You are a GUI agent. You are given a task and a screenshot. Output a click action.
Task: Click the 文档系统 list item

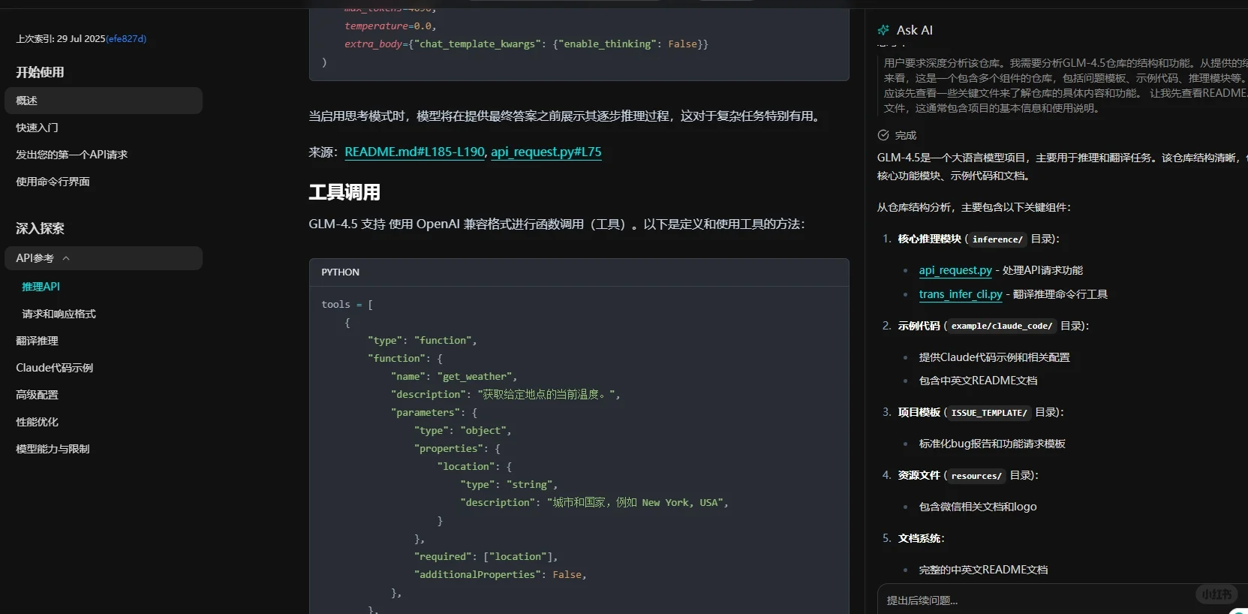pyautogui.click(x=922, y=539)
